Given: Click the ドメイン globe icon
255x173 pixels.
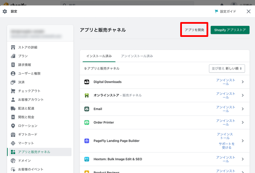Looking at the screenshot, I should coord(13,161).
